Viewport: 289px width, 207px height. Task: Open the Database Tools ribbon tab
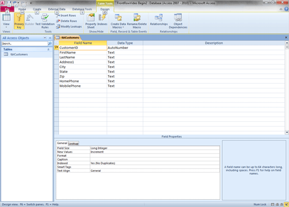click(82, 9)
